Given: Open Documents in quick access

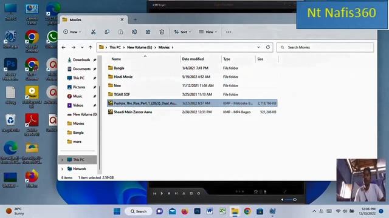Looking at the screenshot, I should click(81, 69).
